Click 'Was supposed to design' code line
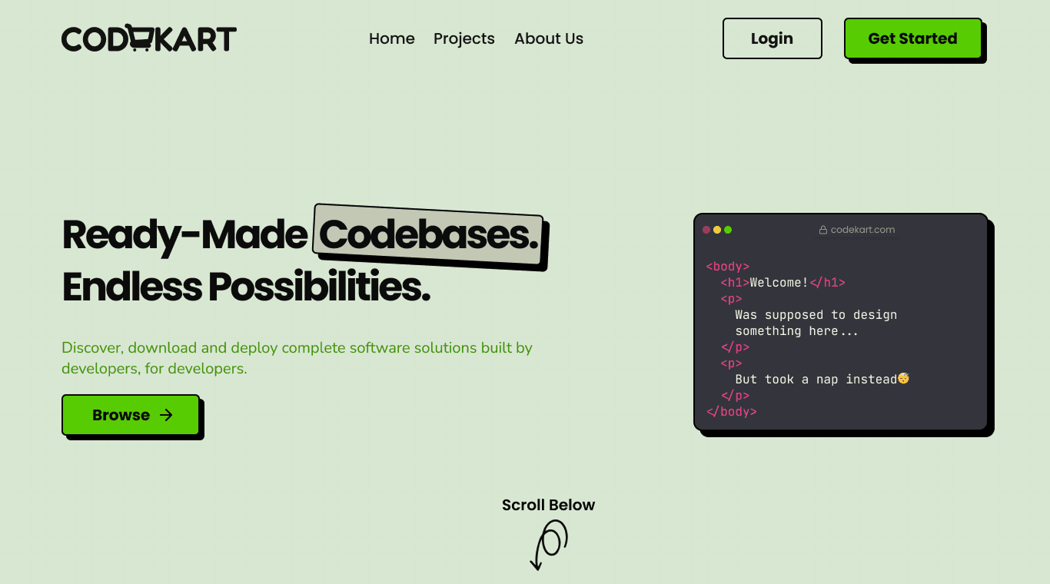Image resolution: width=1050 pixels, height=584 pixels. coord(816,315)
